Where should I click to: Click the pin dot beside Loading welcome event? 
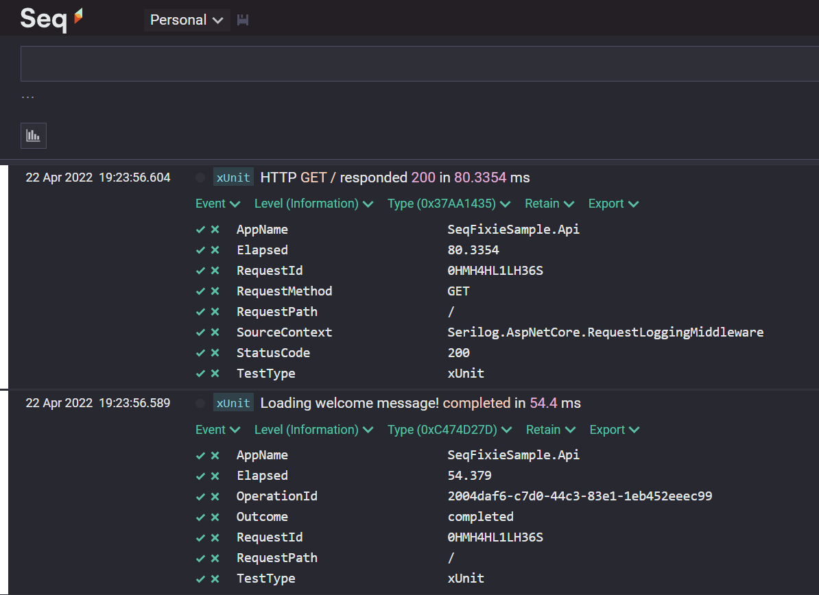pyautogui.click(x=200, y=403)
